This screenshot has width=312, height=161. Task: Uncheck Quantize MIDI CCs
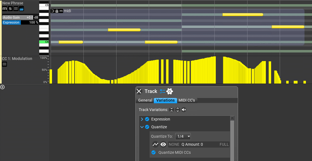153,152
